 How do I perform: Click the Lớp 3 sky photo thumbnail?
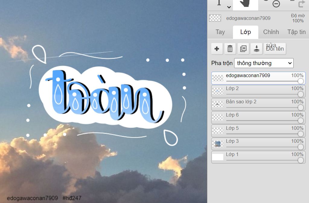218,144
